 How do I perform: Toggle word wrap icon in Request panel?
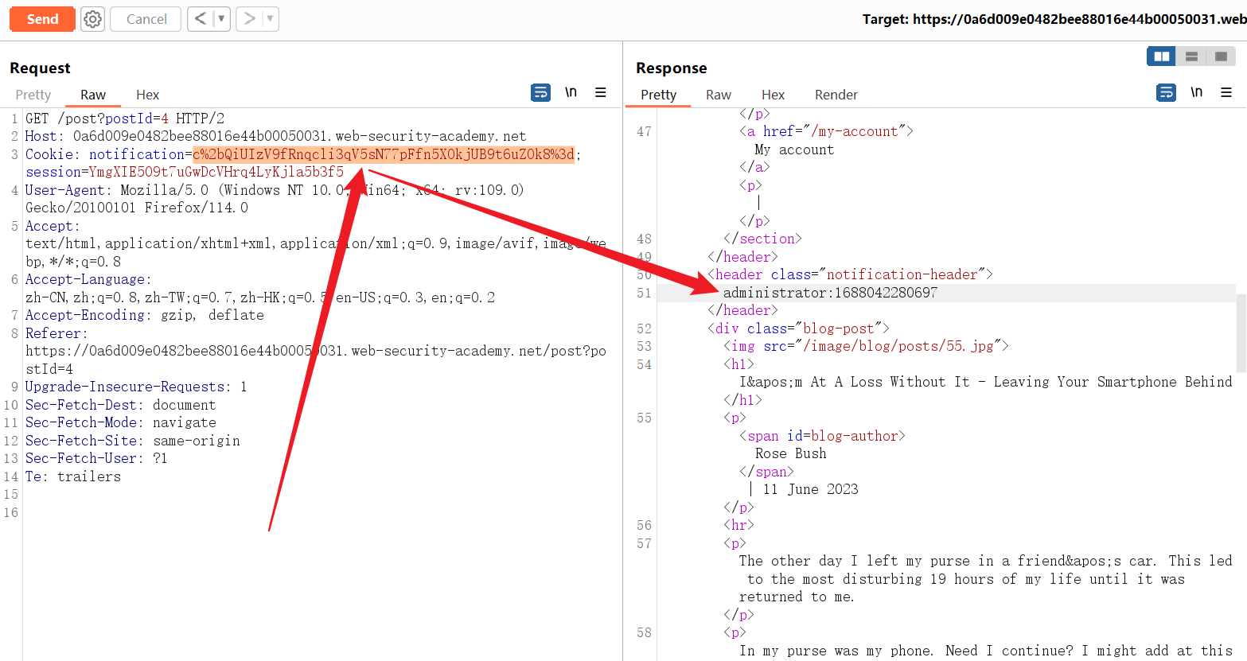point(540,93)
